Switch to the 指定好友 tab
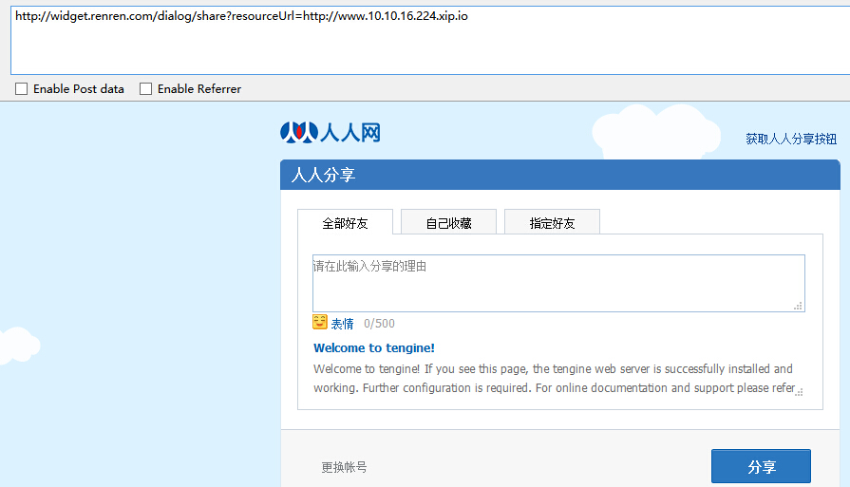 pyautogui.click(x=552, y=222)
